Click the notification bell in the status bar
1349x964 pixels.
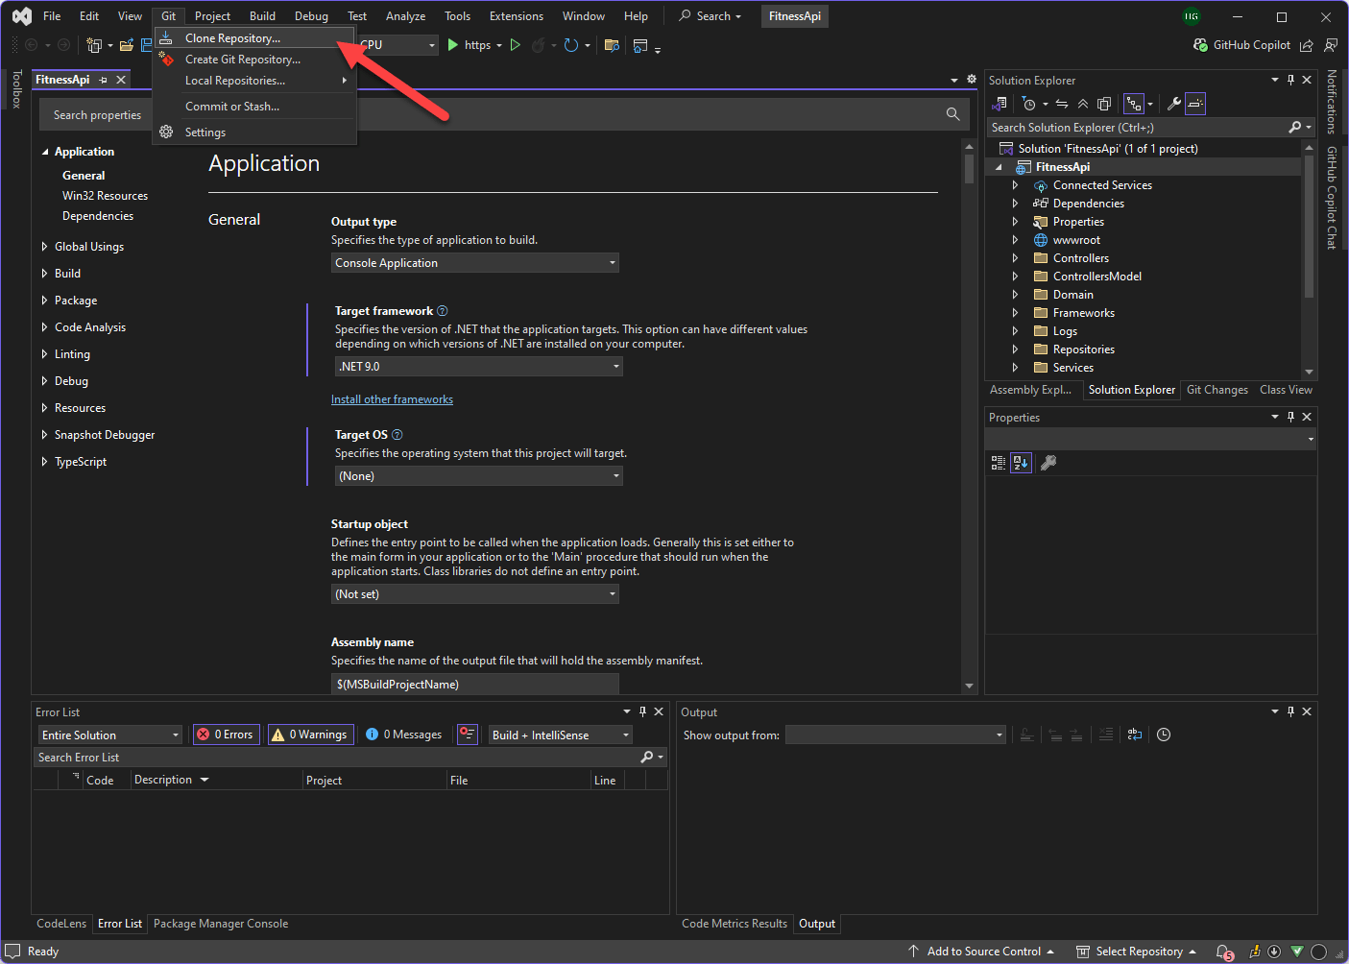point(1223,951)
